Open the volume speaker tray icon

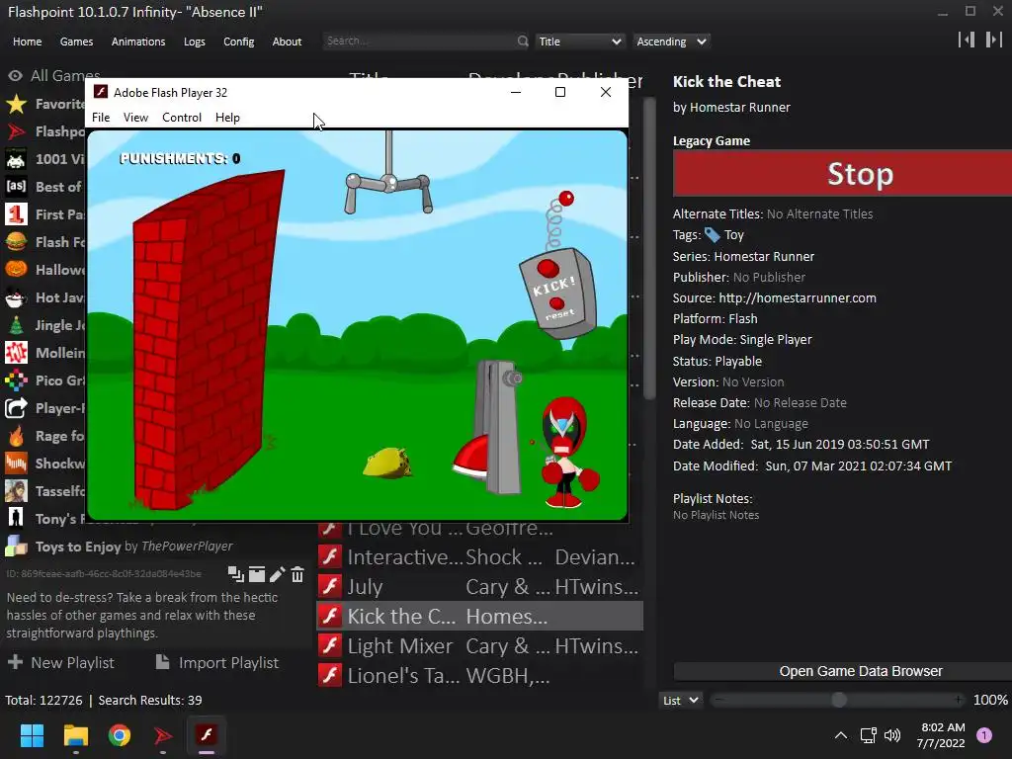[x=892, y=735]
